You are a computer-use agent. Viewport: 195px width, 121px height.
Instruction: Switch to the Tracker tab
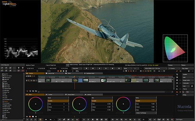(54, 95)
